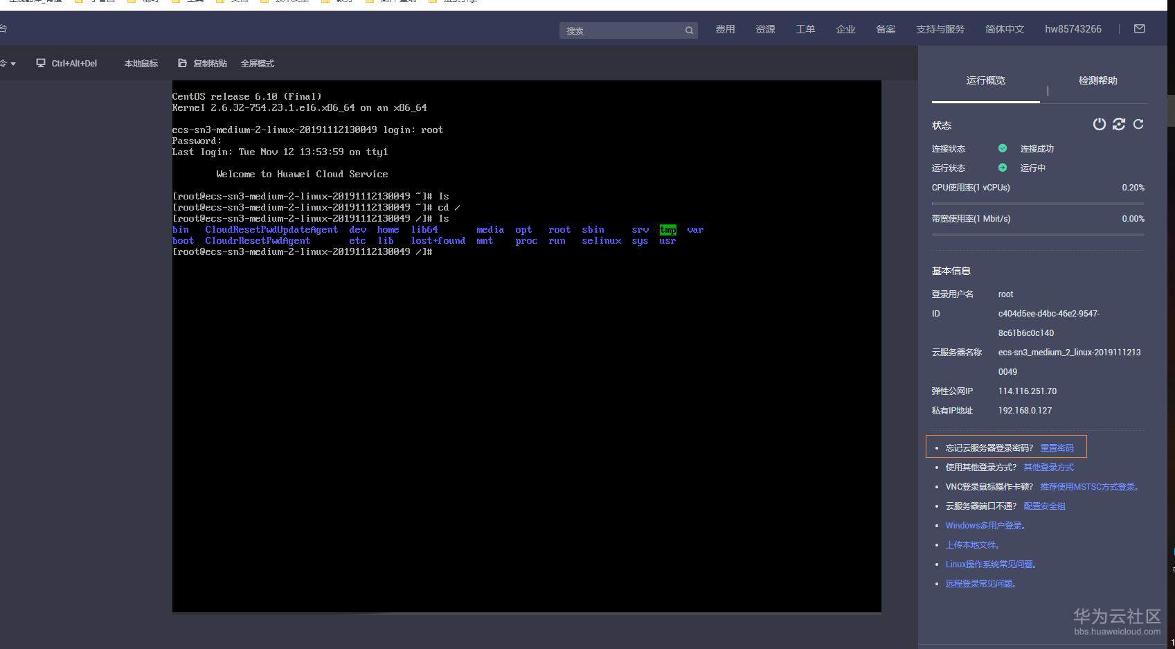Viewport: 1175px width, 649px height.
Task: Click the 上传本地文件 link
Action: (972, 545)
